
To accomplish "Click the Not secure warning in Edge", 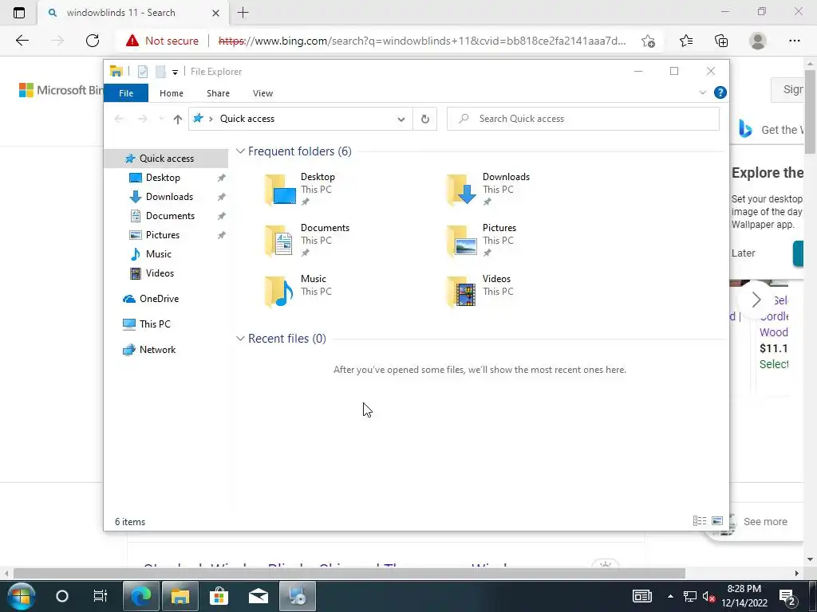I will pyautogui.click(x=162, y=41).
